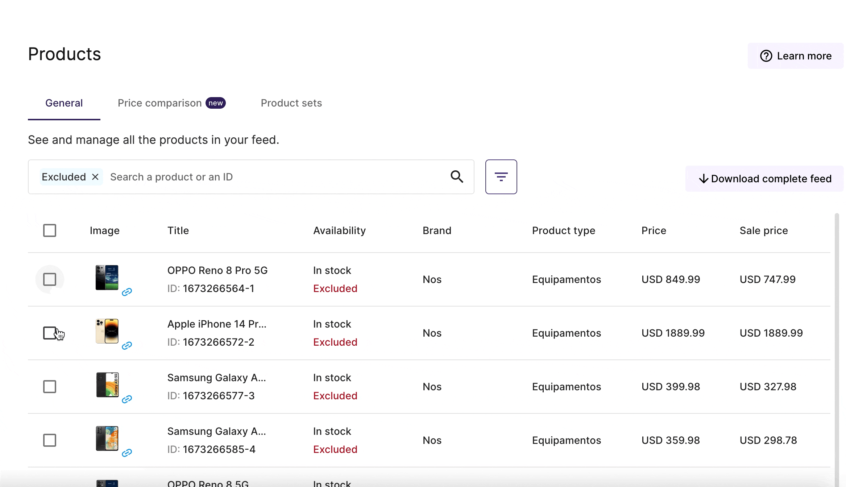Click the Learn more button
Viewport: 846px width, 487px height.
pos(796,56)
